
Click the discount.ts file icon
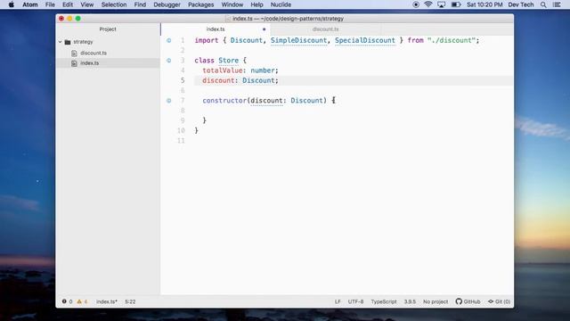(x=74, y=53)
